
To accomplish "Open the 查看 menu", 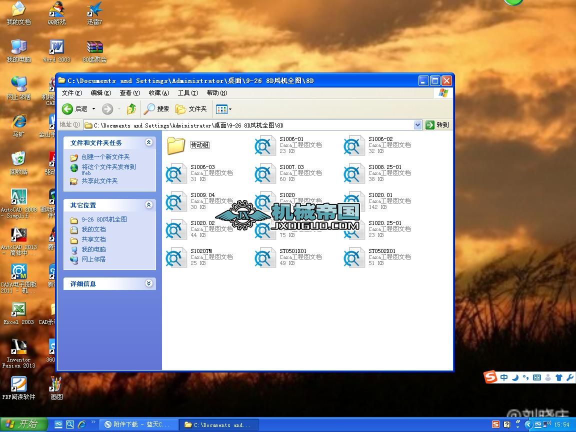I will pyautogui.click(x=129, y=92).
